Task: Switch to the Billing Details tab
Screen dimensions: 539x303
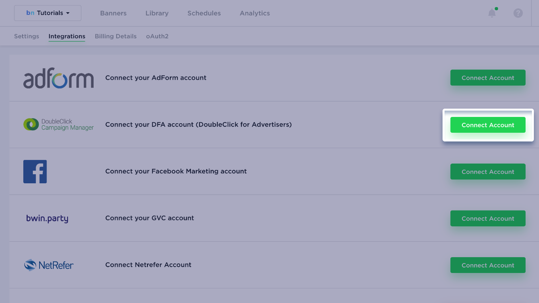Action: pos(116,36)
